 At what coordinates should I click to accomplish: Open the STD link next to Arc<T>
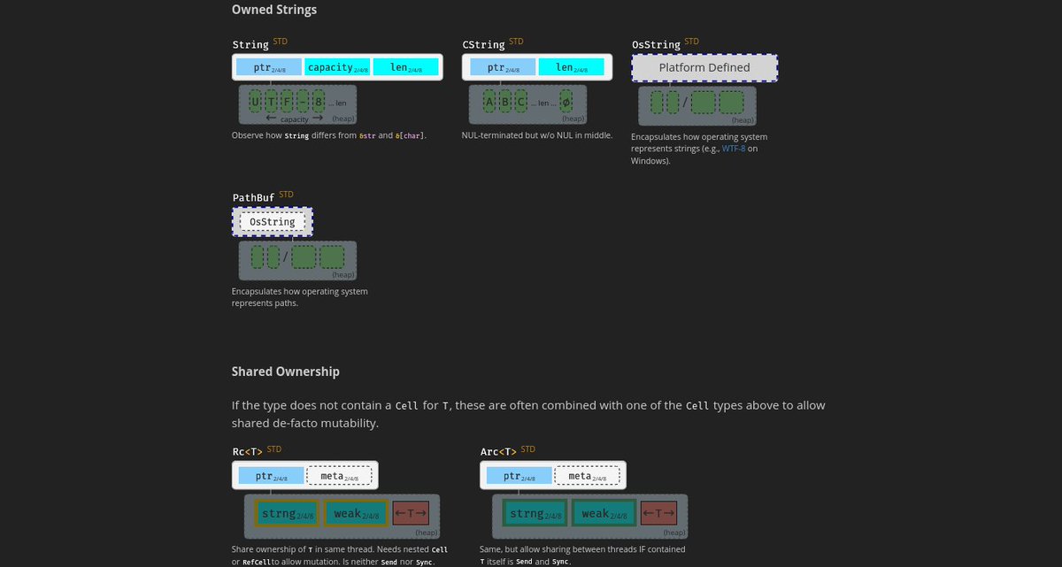tap(527, 448)
